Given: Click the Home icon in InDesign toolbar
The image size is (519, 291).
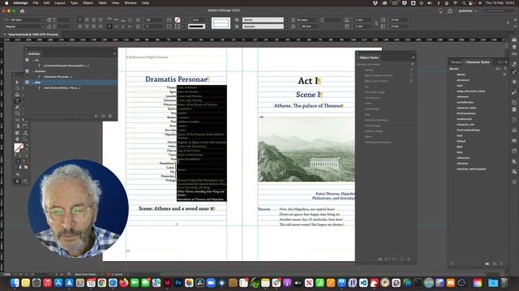Looking at the screenshot, I should (22, 11).
